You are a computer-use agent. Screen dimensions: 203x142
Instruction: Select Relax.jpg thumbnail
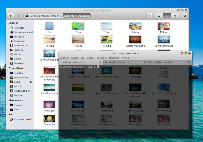pyautogui.click(x=49, y=105)
